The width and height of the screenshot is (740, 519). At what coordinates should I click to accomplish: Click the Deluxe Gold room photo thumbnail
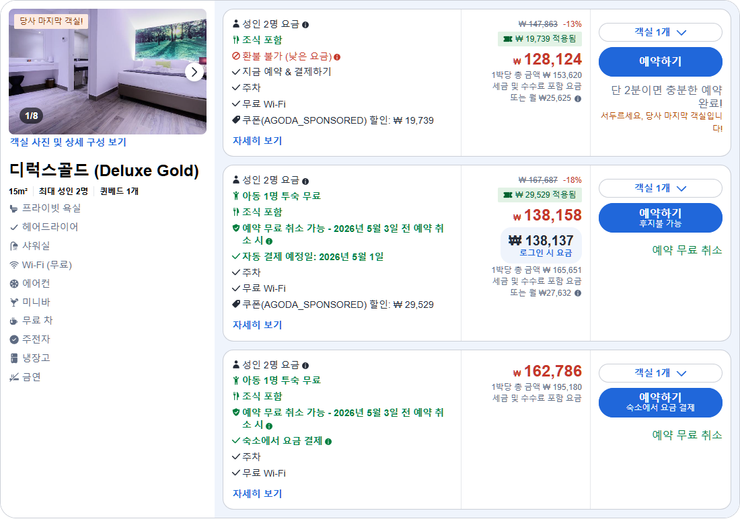108,71
